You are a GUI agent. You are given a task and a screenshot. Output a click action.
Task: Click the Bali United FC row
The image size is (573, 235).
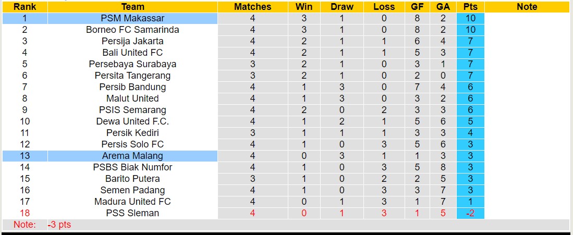tap(132, 53)
